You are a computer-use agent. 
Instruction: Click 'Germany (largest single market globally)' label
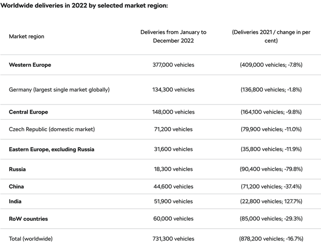(59, 90)
